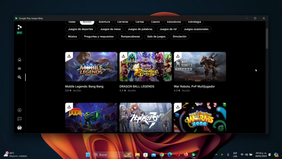This screenshot has width=282, height=159.
Task: Click download icon on Mobile Legends card
Action: (x=69, y=56)
